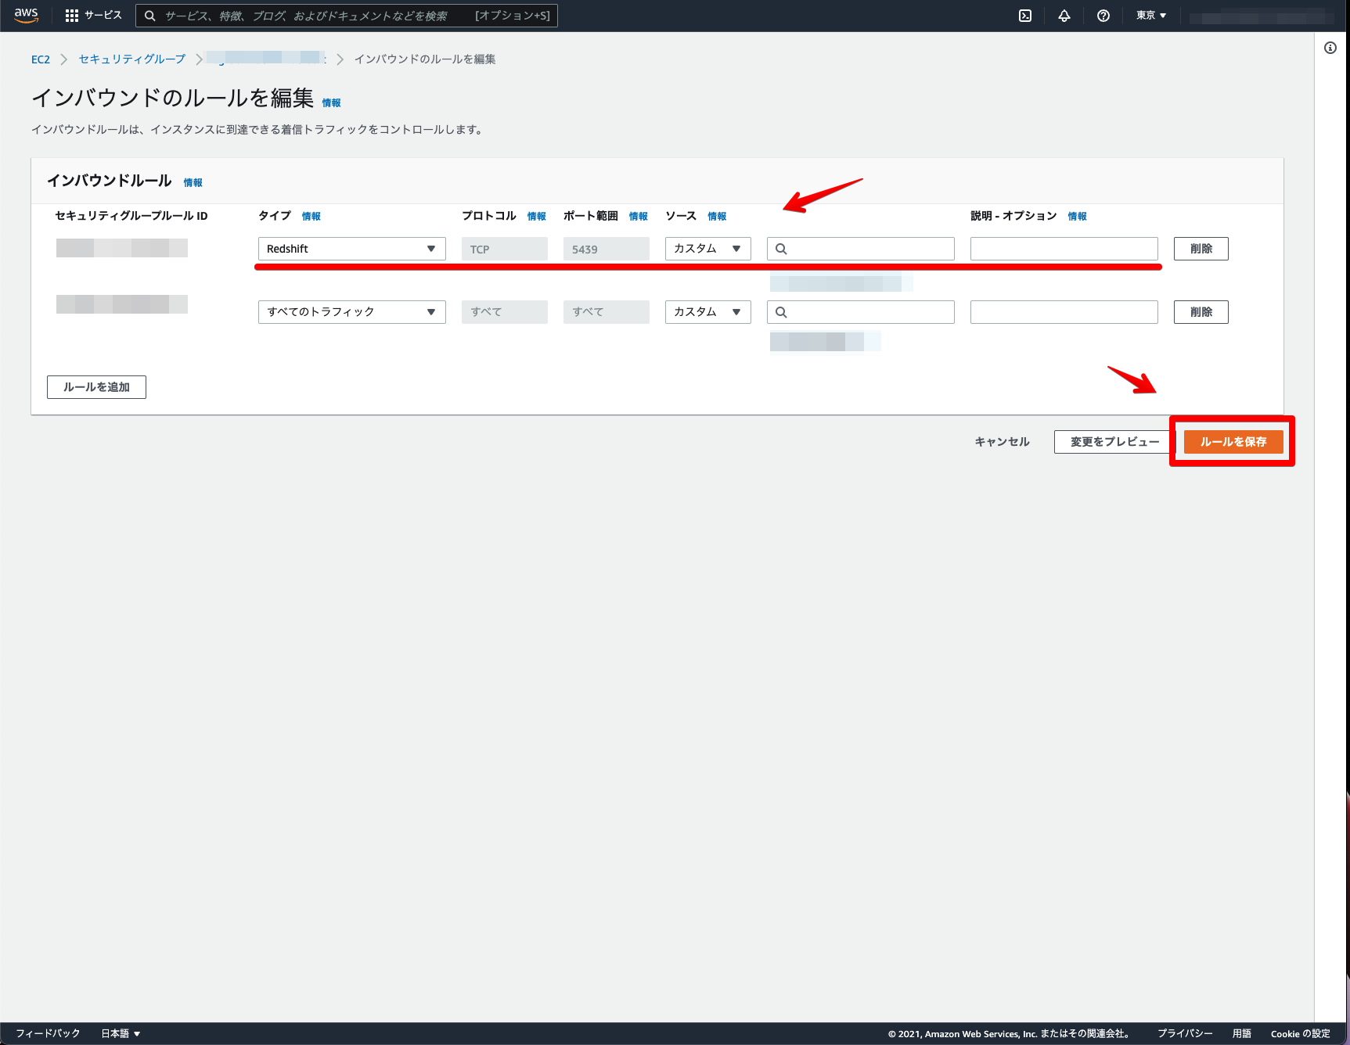
Task: Click the 変更をプレビュー button
Action: tap(1113, 441)
